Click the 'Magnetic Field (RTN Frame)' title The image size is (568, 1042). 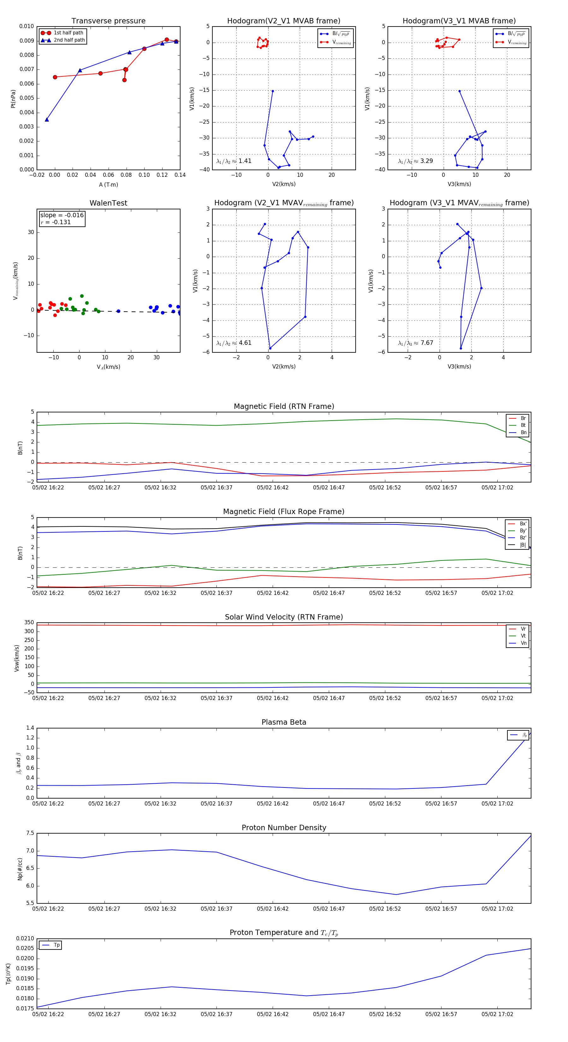click(284, 406)
